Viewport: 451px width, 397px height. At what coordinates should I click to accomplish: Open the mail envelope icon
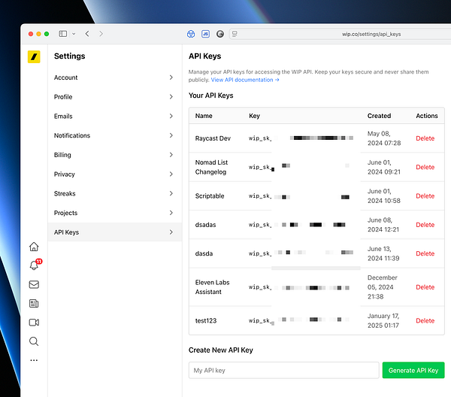(34, 284)
